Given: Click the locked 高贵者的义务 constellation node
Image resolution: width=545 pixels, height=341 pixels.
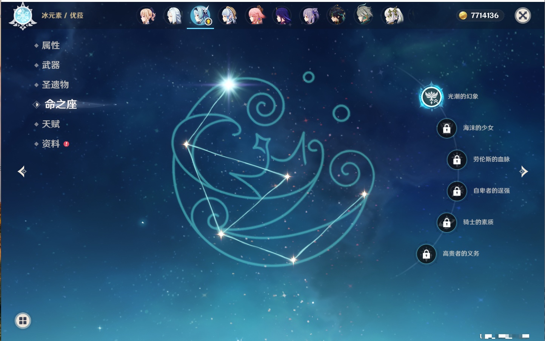Looking at the screenshot, I should tap(426, 254).
